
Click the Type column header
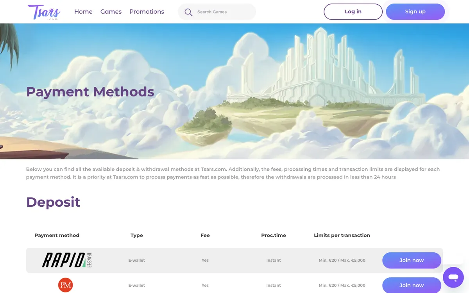137,235
